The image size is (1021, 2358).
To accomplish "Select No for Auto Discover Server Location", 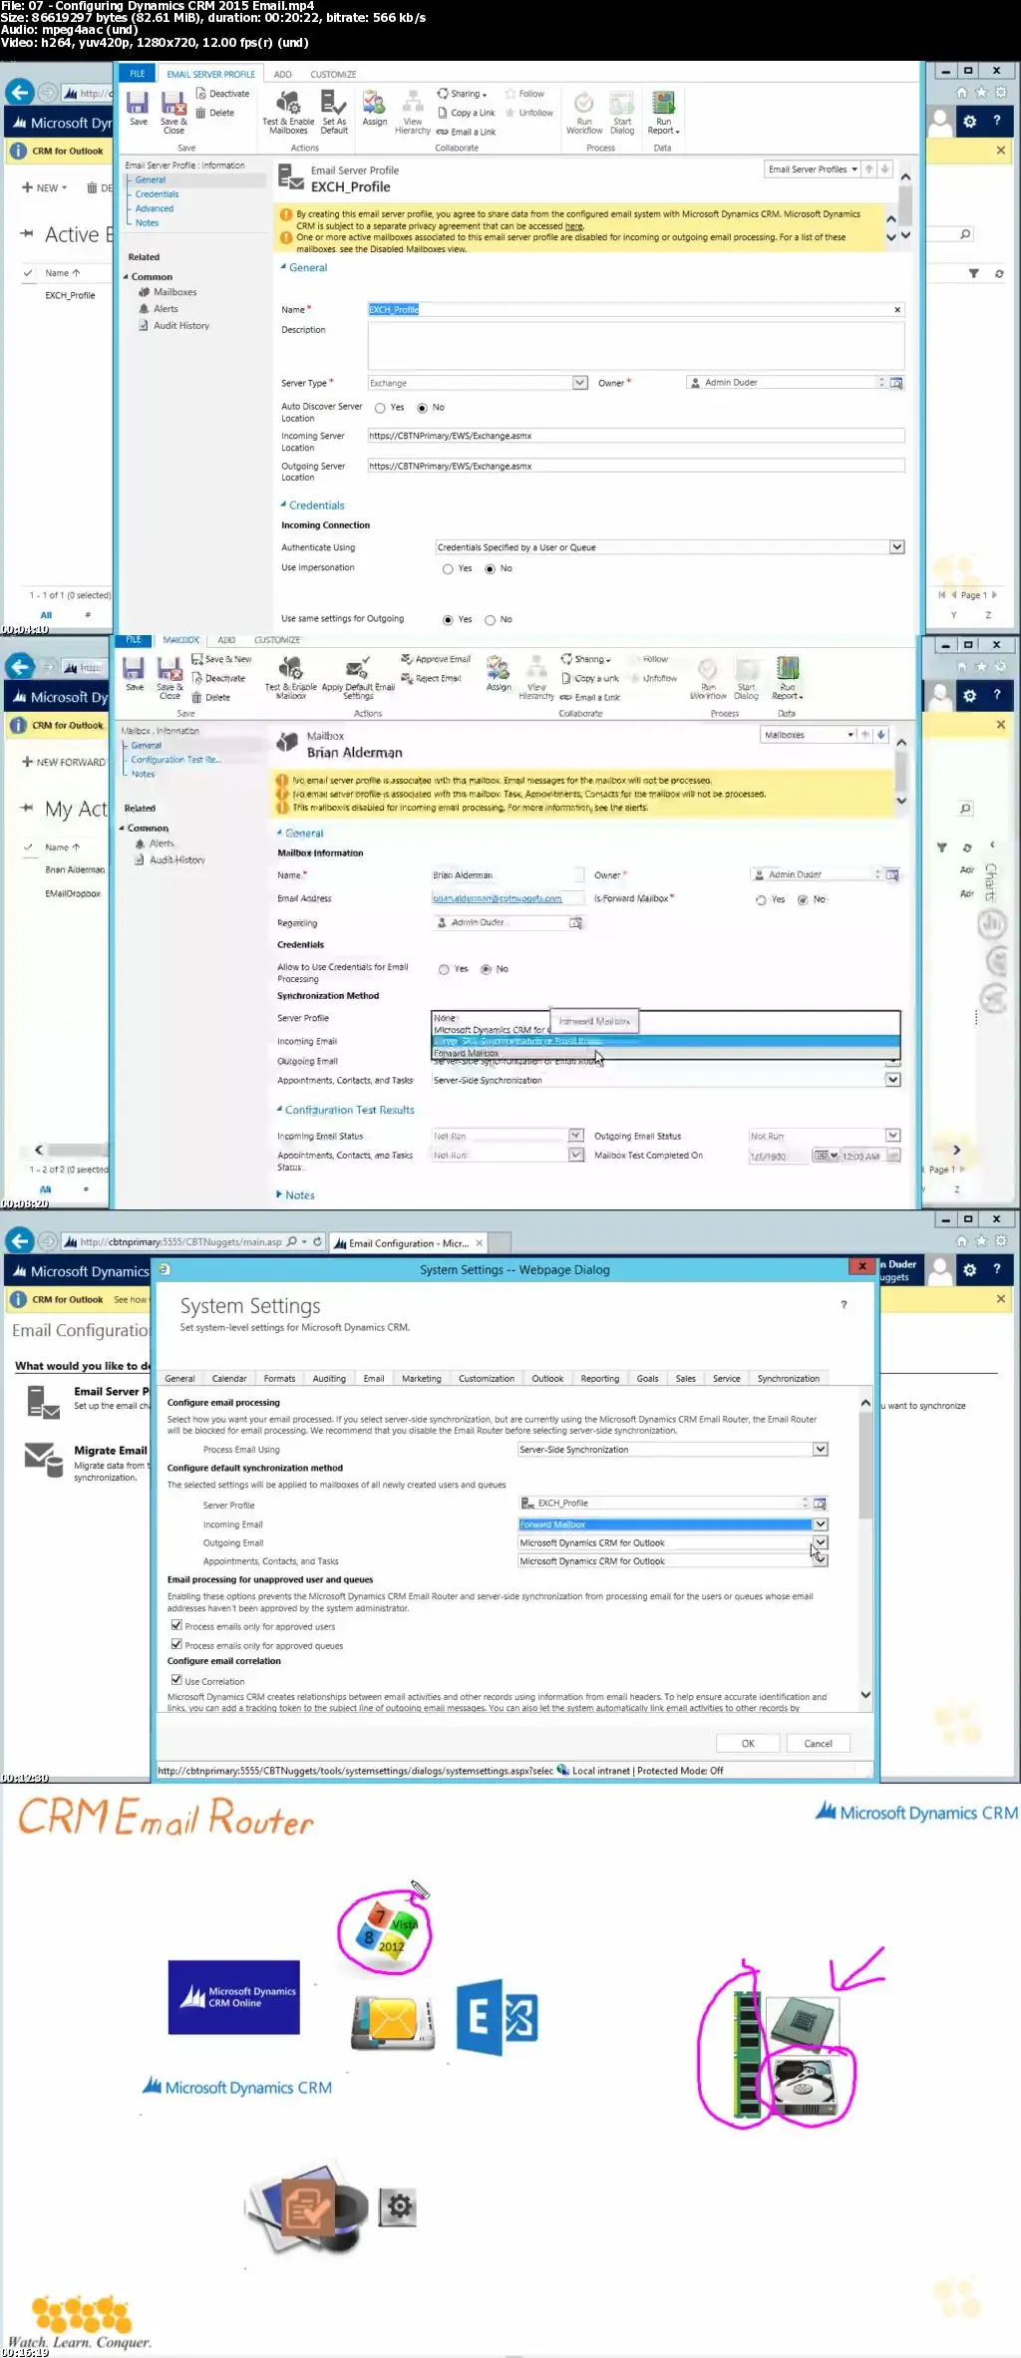I will [422, 408].
